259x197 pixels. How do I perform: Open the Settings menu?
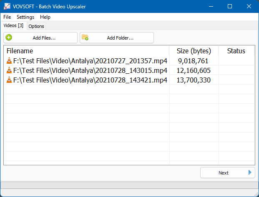(25, 17)
